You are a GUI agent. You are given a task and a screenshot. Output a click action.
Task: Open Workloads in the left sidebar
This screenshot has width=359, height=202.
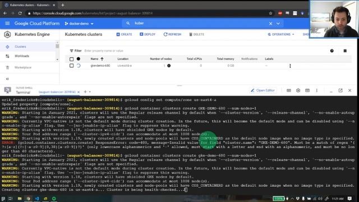22,56
